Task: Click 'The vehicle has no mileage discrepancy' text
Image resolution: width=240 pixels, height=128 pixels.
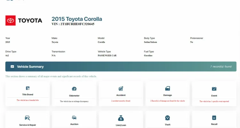Action: (x=74, y=101)
